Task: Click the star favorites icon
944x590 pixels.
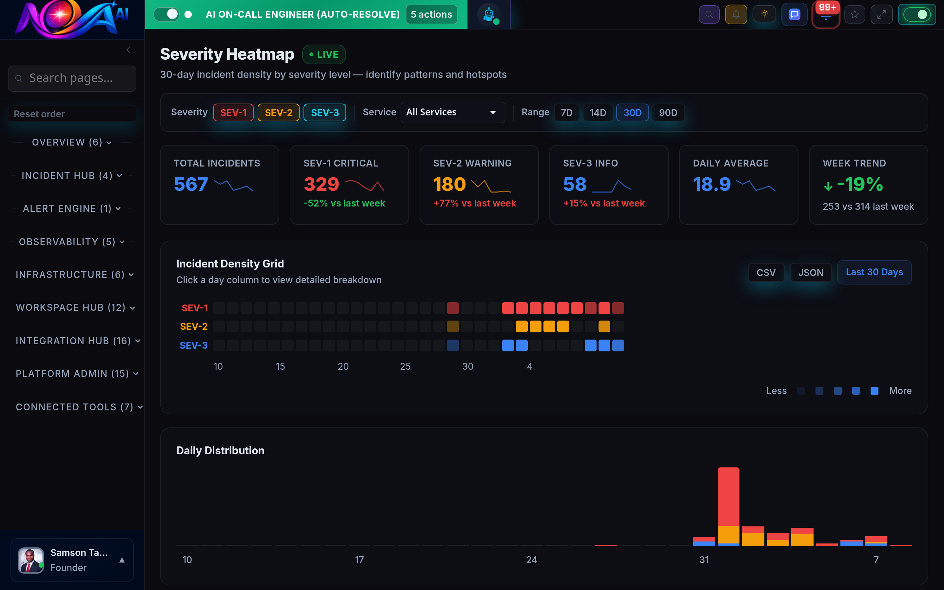Action: click(855, 14)
